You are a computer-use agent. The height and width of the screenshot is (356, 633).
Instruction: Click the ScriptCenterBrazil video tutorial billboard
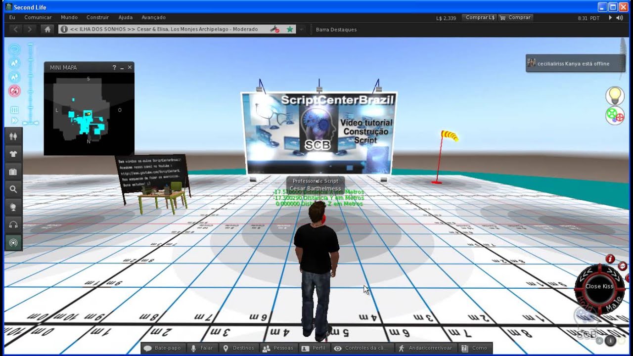(x=320, y=133)
